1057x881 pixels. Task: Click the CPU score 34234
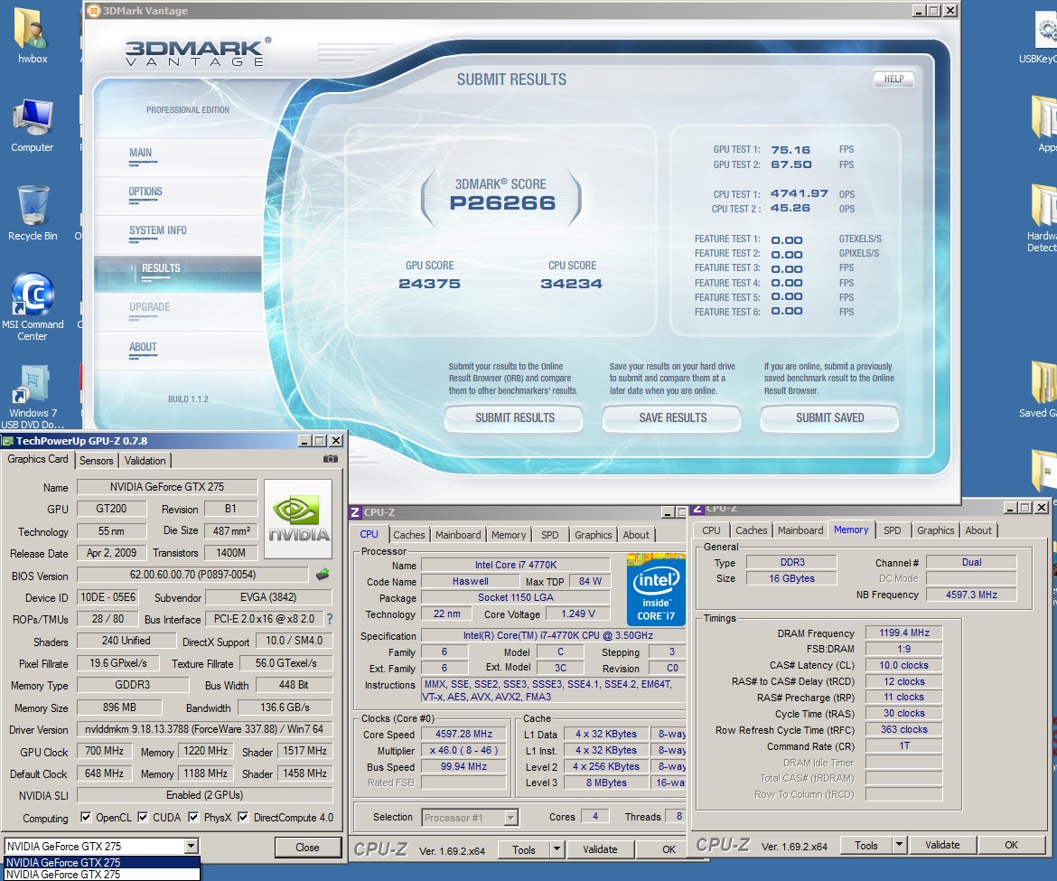coord(572,284)
